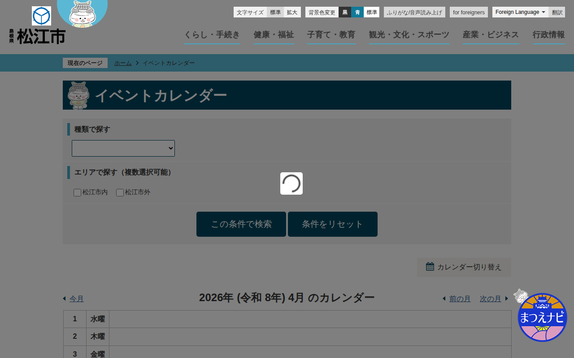
Task: Click the 松江市 site title logo
Action: (37, 36)
